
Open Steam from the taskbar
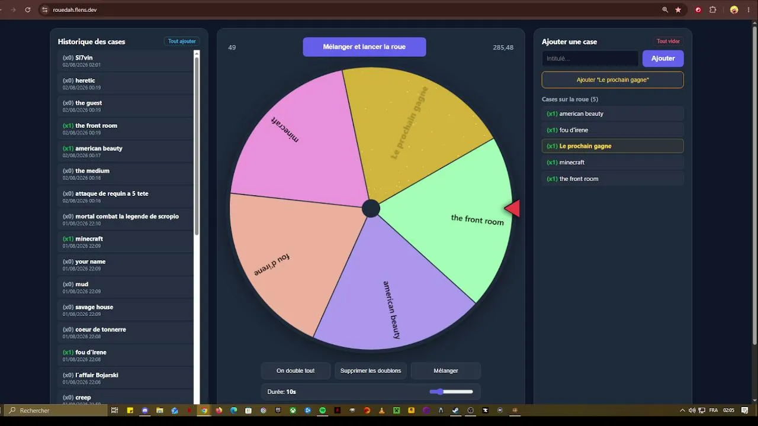point(455,410)
